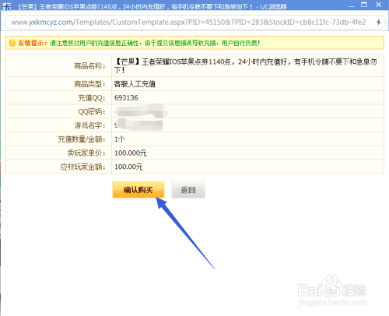Click the 应收玩家金额 label
The width and height of the screenshot is (389, 316).
83,167
